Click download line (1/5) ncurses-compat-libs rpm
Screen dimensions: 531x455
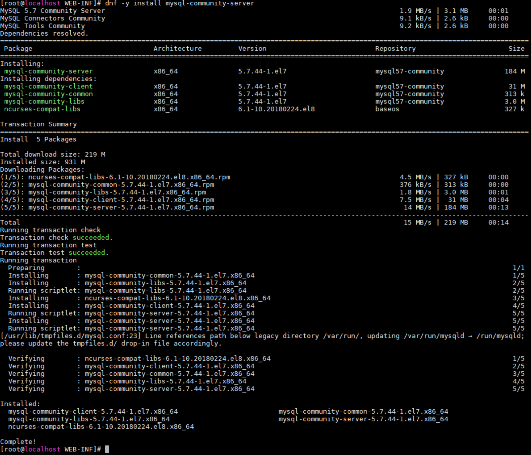coord(115,177)
